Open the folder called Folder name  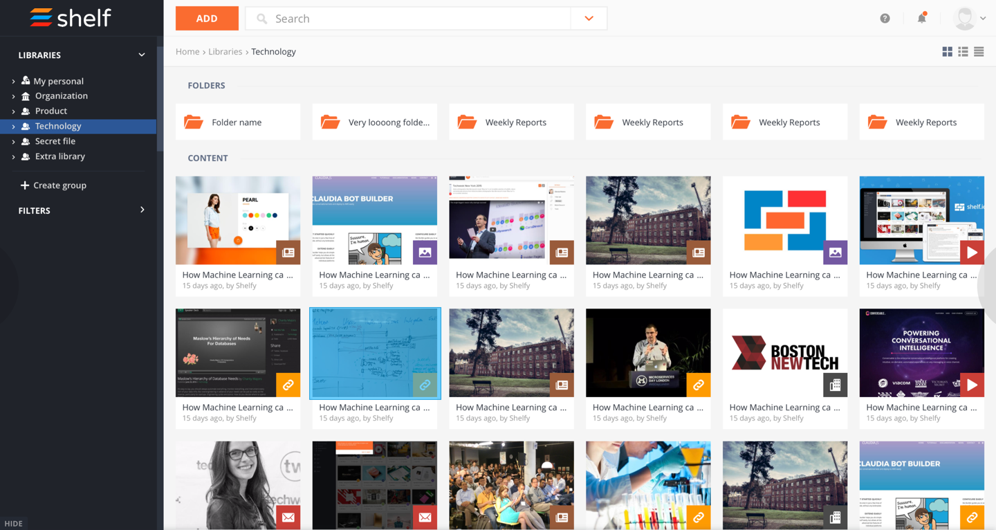[238, 122]
